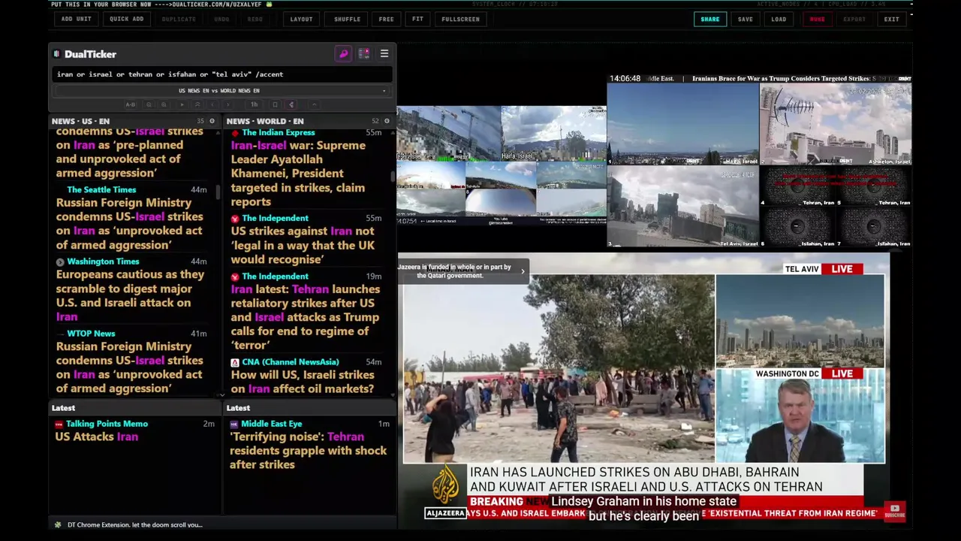Open settings gear for NEWS · WORLD · EN column

coord(387,121)
